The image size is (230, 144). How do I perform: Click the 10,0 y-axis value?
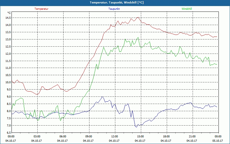tap(8, 82)
